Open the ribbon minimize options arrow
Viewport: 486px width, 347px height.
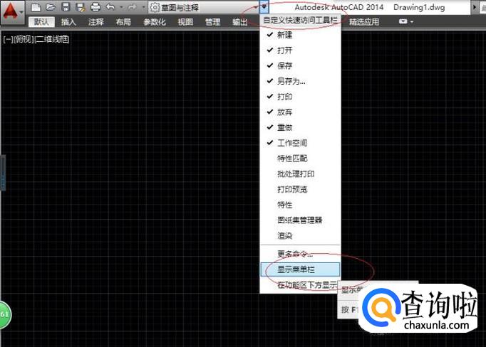tap(412, 22)
